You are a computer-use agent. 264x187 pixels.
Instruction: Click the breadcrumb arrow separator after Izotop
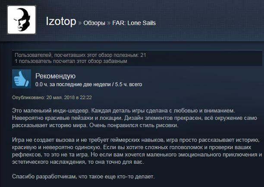coord(80,23)
